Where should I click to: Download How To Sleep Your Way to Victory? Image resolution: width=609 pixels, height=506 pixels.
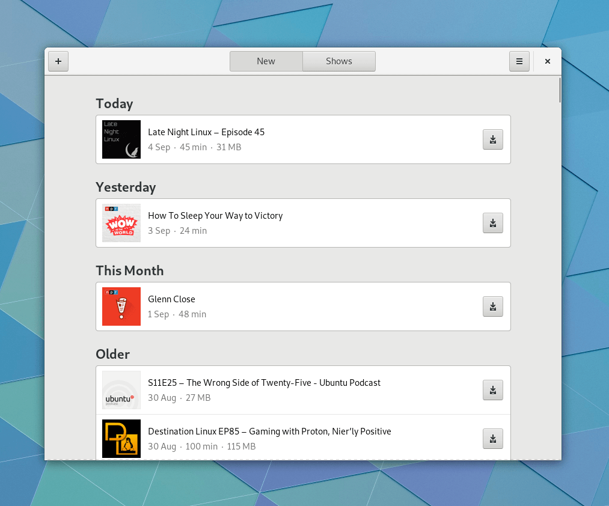click(x=492, y=223)
